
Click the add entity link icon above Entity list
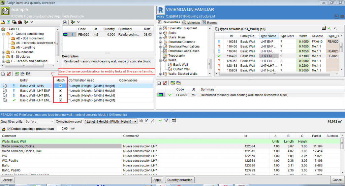click(3, 74)
